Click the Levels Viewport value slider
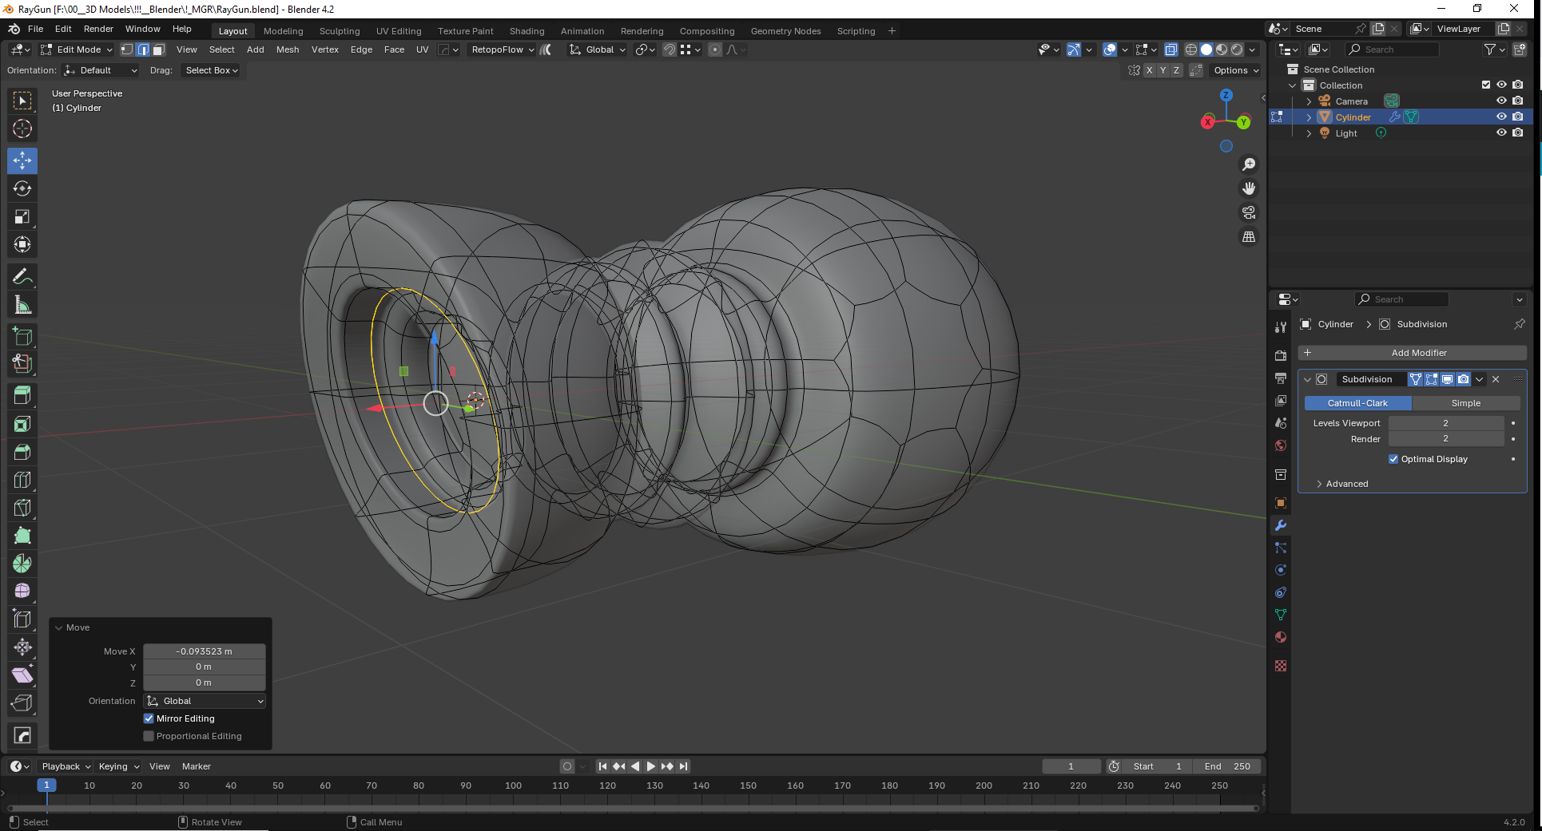This screenshot has height=831, width=1542. click(x=1445, y=423)
